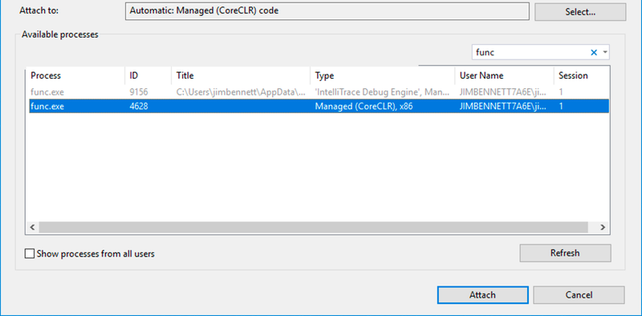Viewport: 642px width, 316px height.
Task: Click the horizontal scrollbar thumb
Action: click(313, 227)
